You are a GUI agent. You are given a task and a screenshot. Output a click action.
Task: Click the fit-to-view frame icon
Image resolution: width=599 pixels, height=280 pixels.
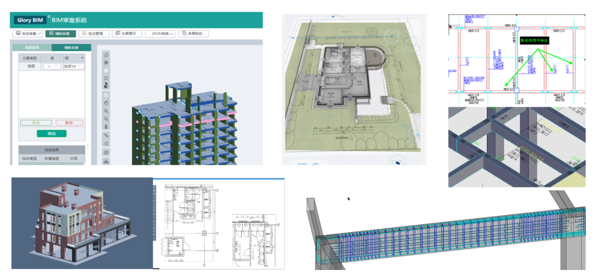point(106,78)
